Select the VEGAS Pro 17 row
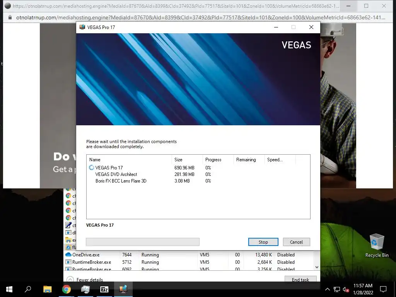Image resolution: width=396 pixels, height=297 pixels. (198, 168)
